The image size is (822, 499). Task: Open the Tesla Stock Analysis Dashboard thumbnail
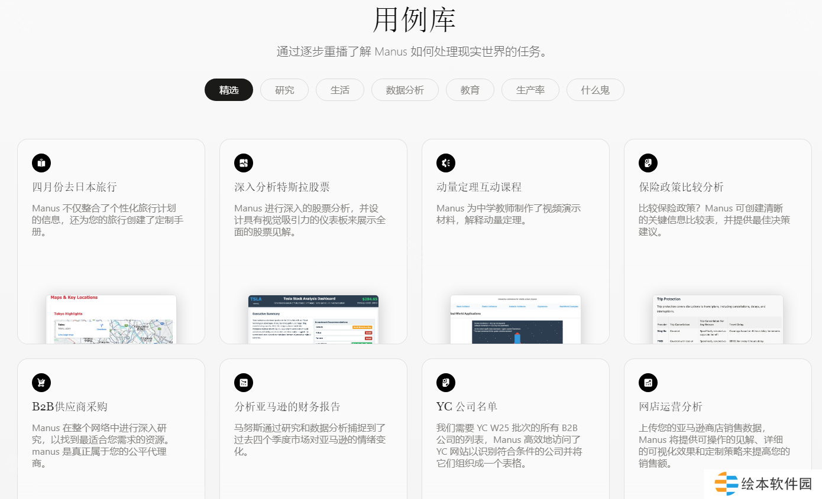(313, 319)
